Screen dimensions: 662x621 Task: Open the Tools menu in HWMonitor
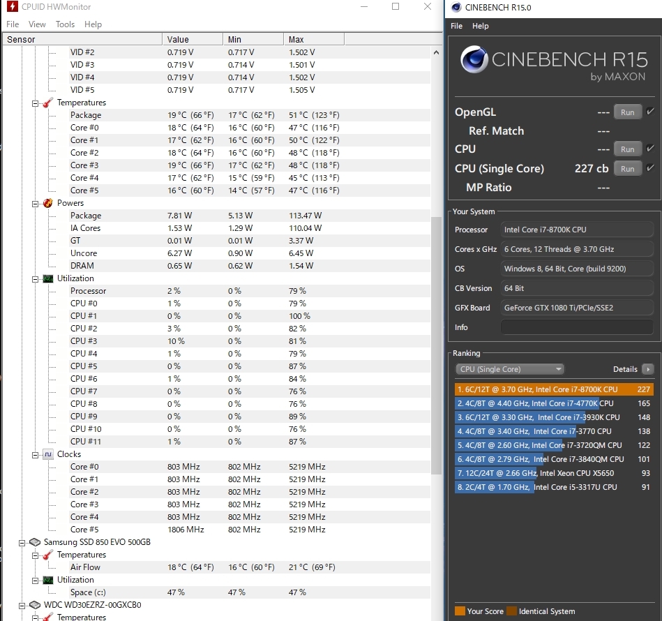[x=65, y=24]
